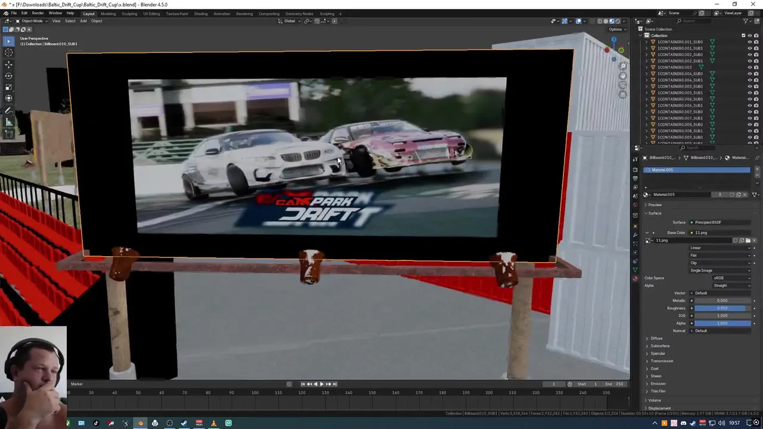763x429 pixels.
Task: Select the Add Cube tool
Action: pyautogui.click(x=8, y=134)
